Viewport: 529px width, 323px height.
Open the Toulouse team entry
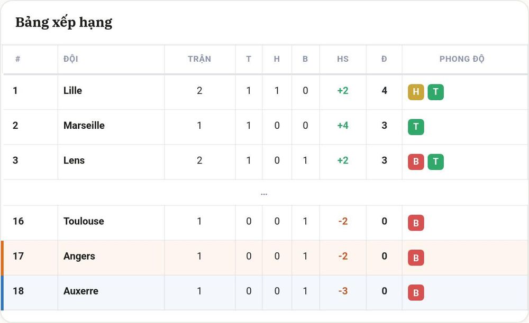[x=84, y=221]
